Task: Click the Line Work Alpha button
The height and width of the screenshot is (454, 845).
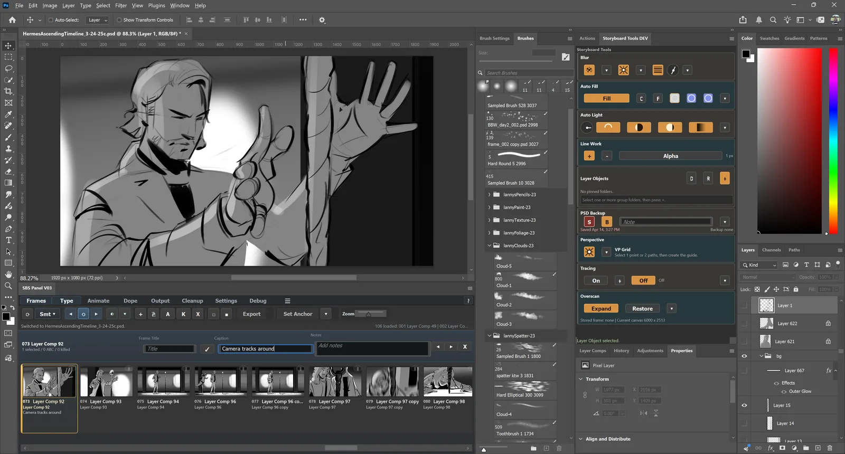Action: tap(670, 156)
